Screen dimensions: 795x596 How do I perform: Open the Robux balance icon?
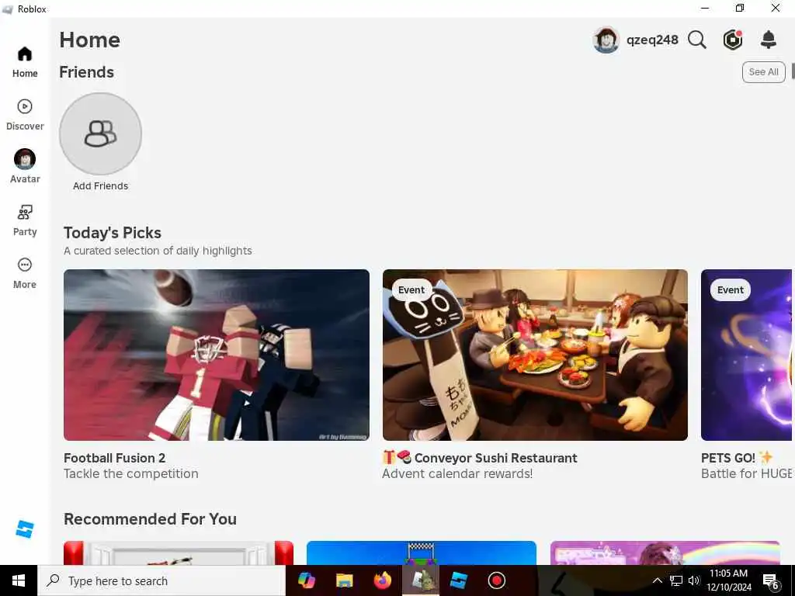(733, 40)
